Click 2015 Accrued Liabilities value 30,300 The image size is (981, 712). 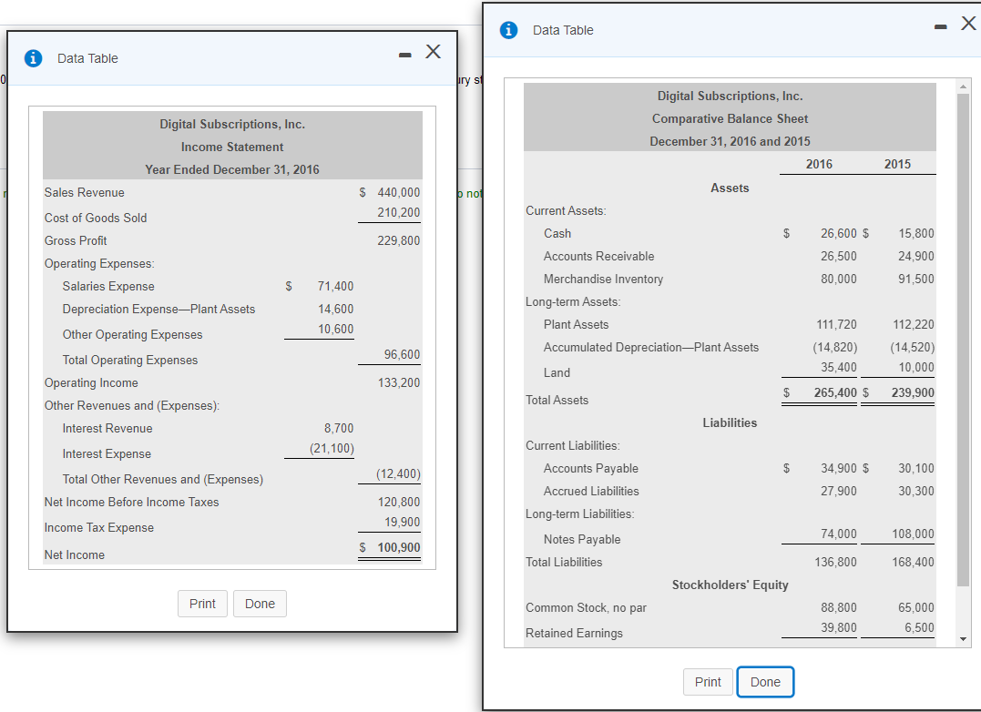click(x=916, y=492)
